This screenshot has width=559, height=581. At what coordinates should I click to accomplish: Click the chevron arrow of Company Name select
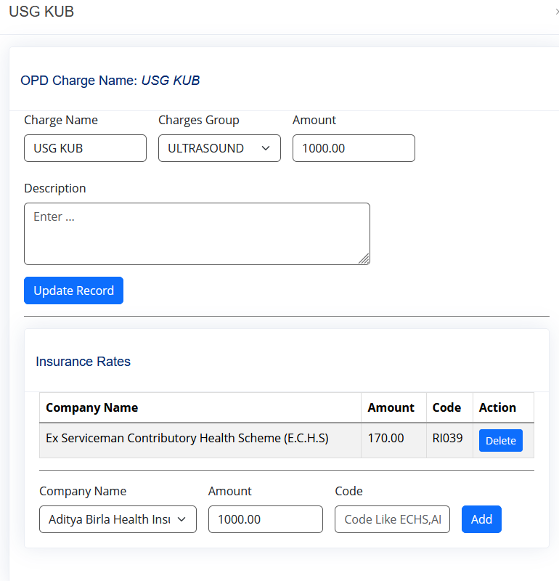181,519
